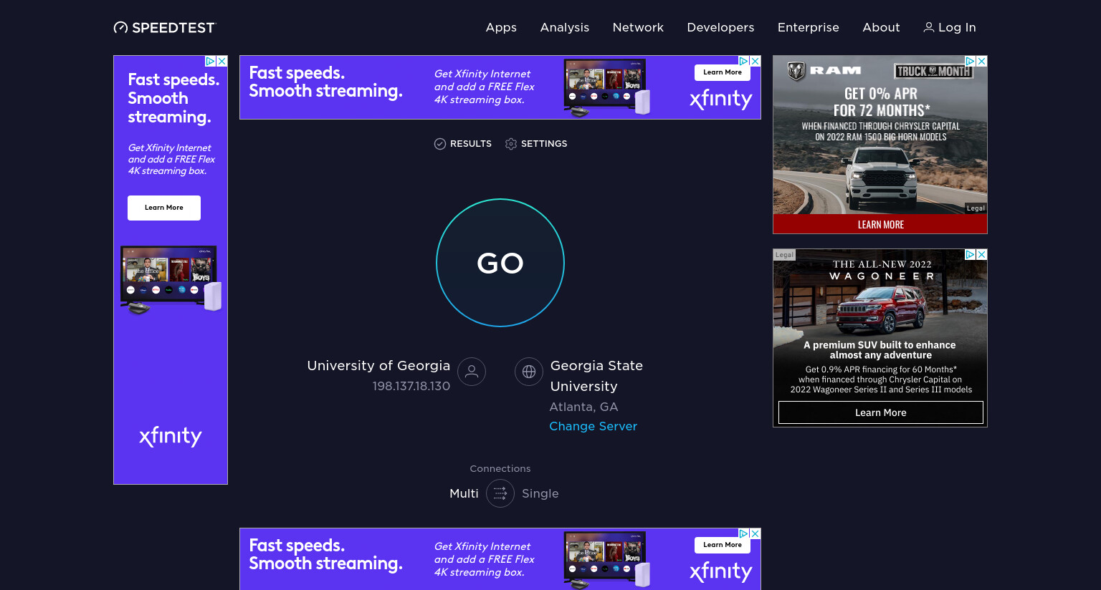Select the Single connection option
The height and width of the screenshot is (590, 1101).
tap(540, 493)
